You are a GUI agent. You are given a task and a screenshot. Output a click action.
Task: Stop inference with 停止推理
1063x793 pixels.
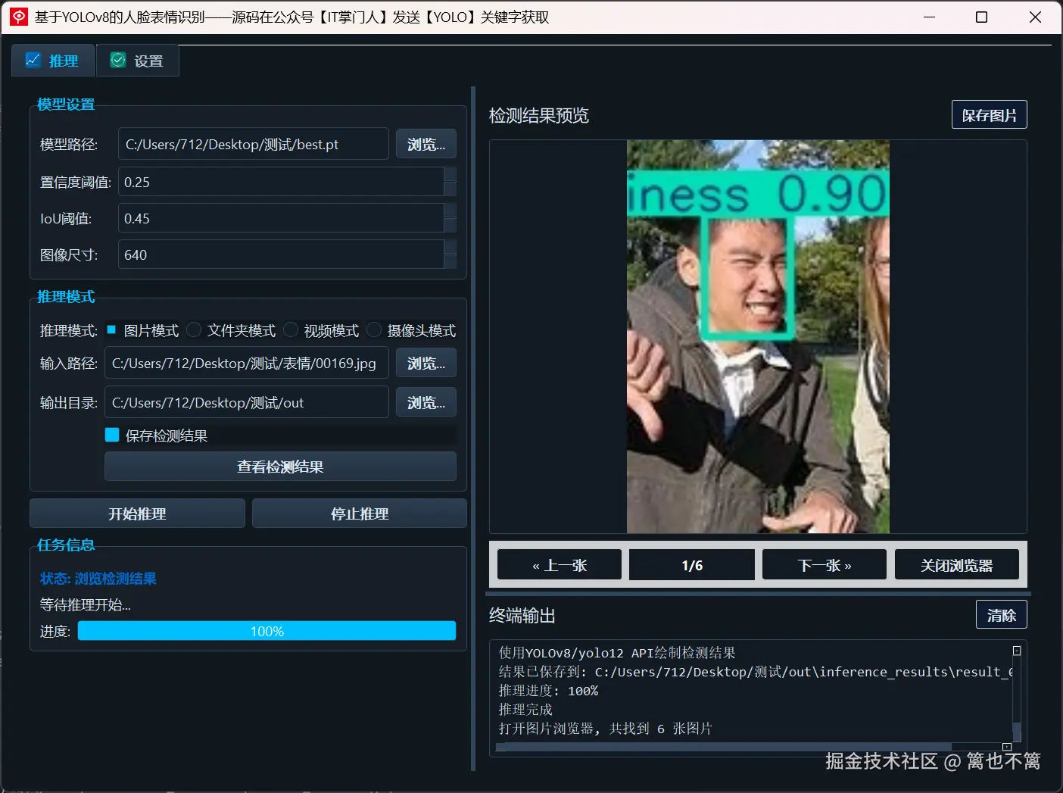pos(359,513)
